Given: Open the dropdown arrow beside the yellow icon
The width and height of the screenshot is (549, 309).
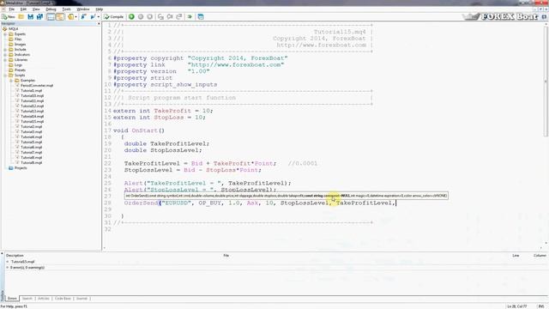Looking at the screenshot, I should (x=75, y=17).
